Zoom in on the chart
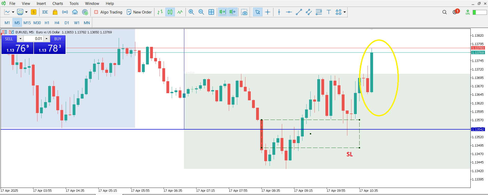 (x=191, y=12)
